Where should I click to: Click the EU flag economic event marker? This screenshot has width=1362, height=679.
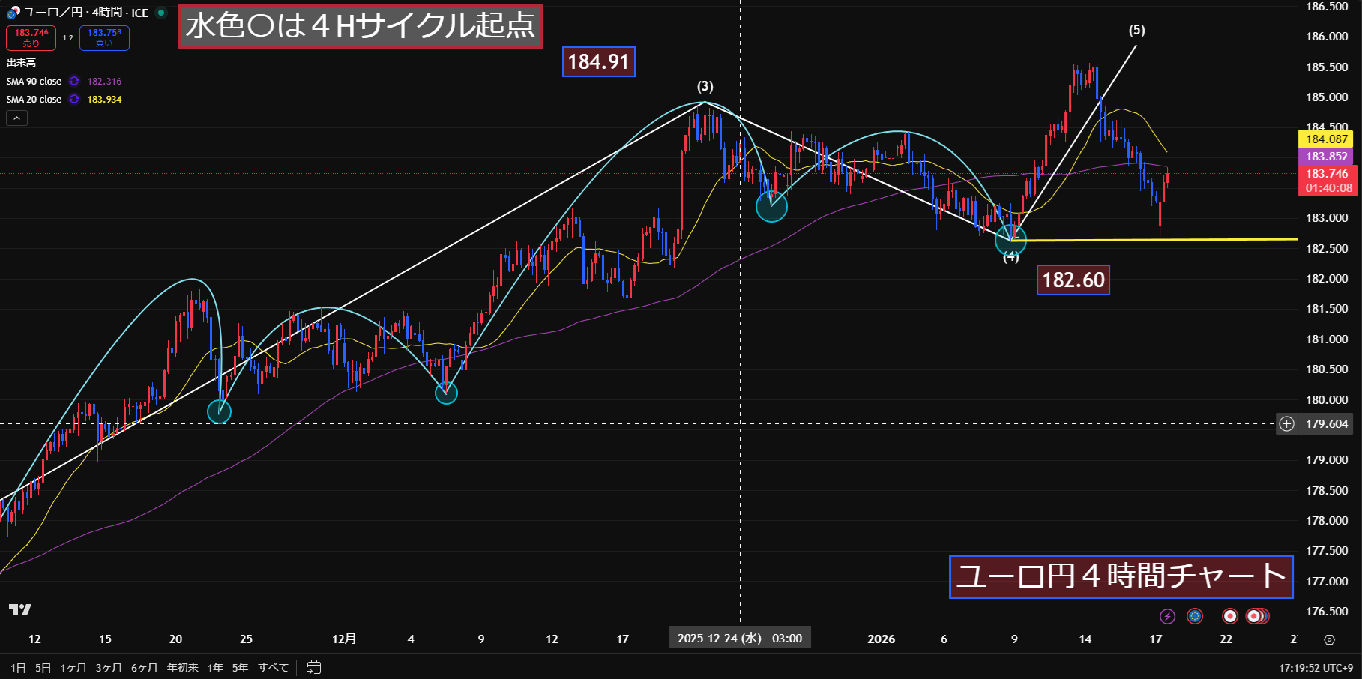(1195, 616)
